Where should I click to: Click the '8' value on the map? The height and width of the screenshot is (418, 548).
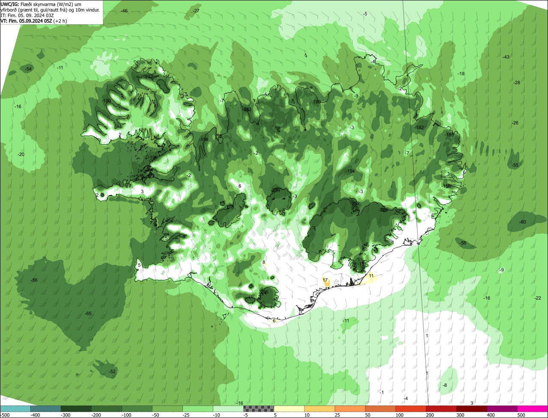tap(264, 262)
